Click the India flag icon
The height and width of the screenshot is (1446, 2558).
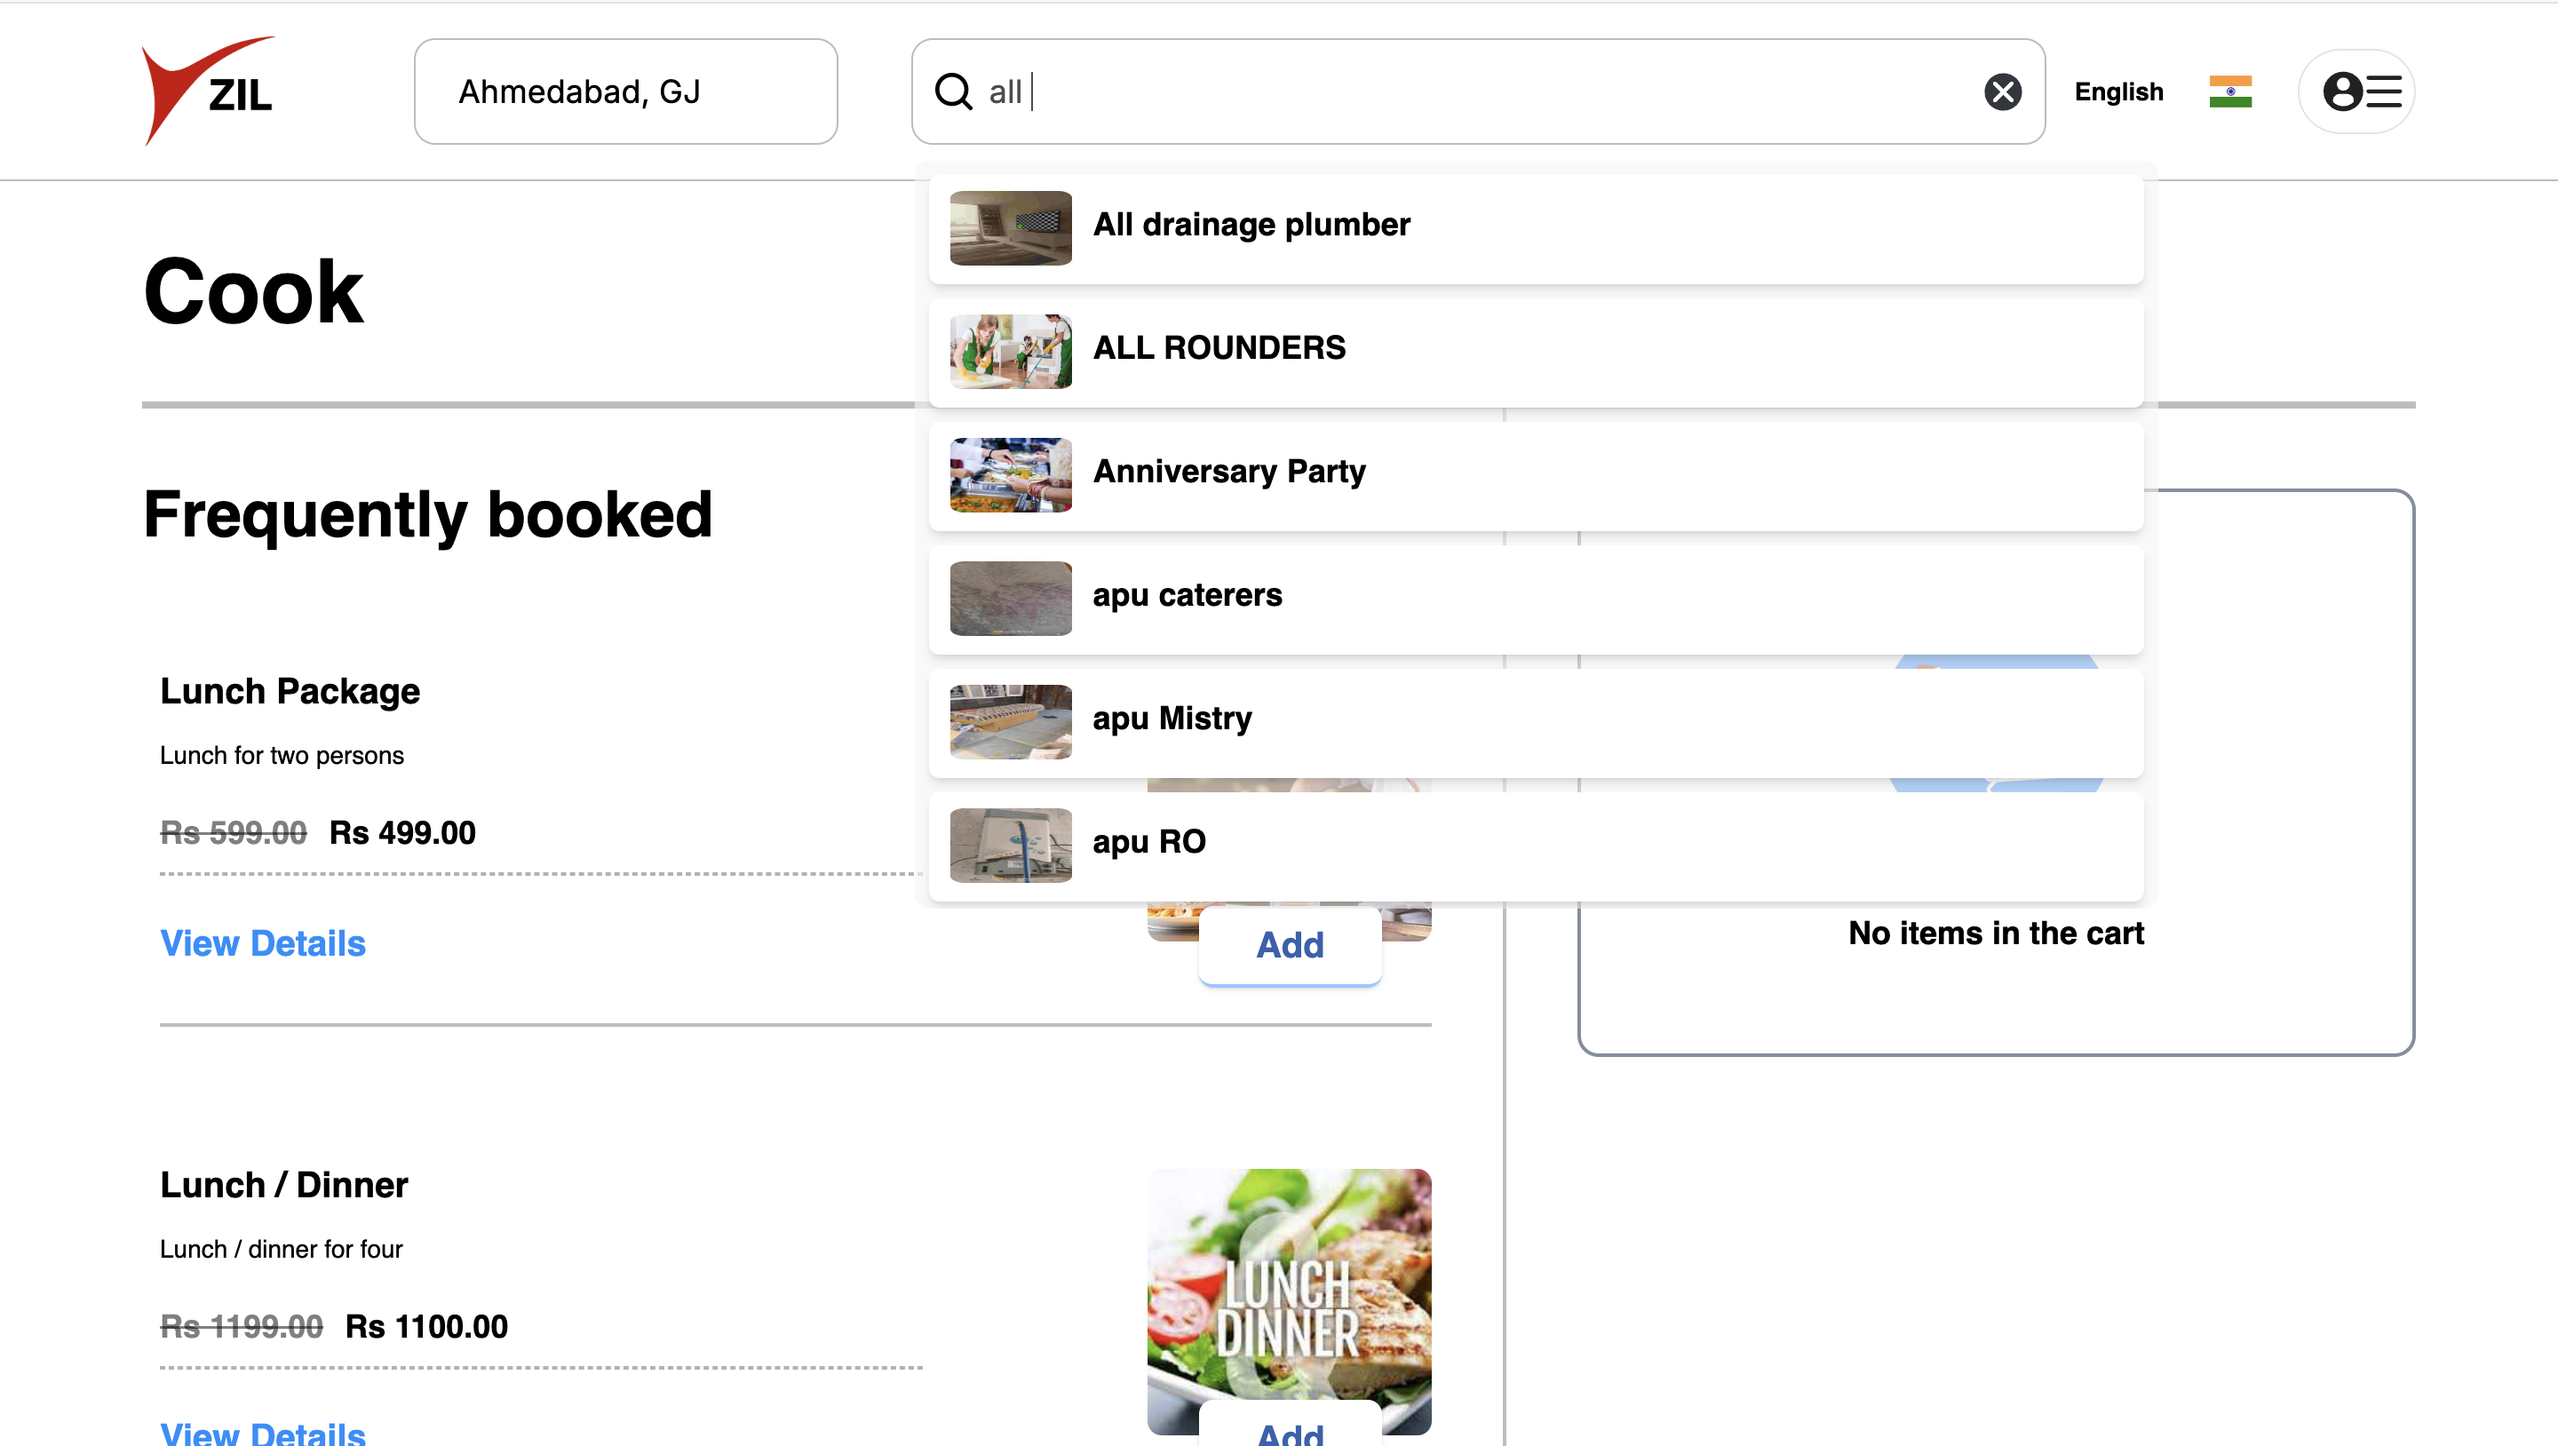point(2229,91)
